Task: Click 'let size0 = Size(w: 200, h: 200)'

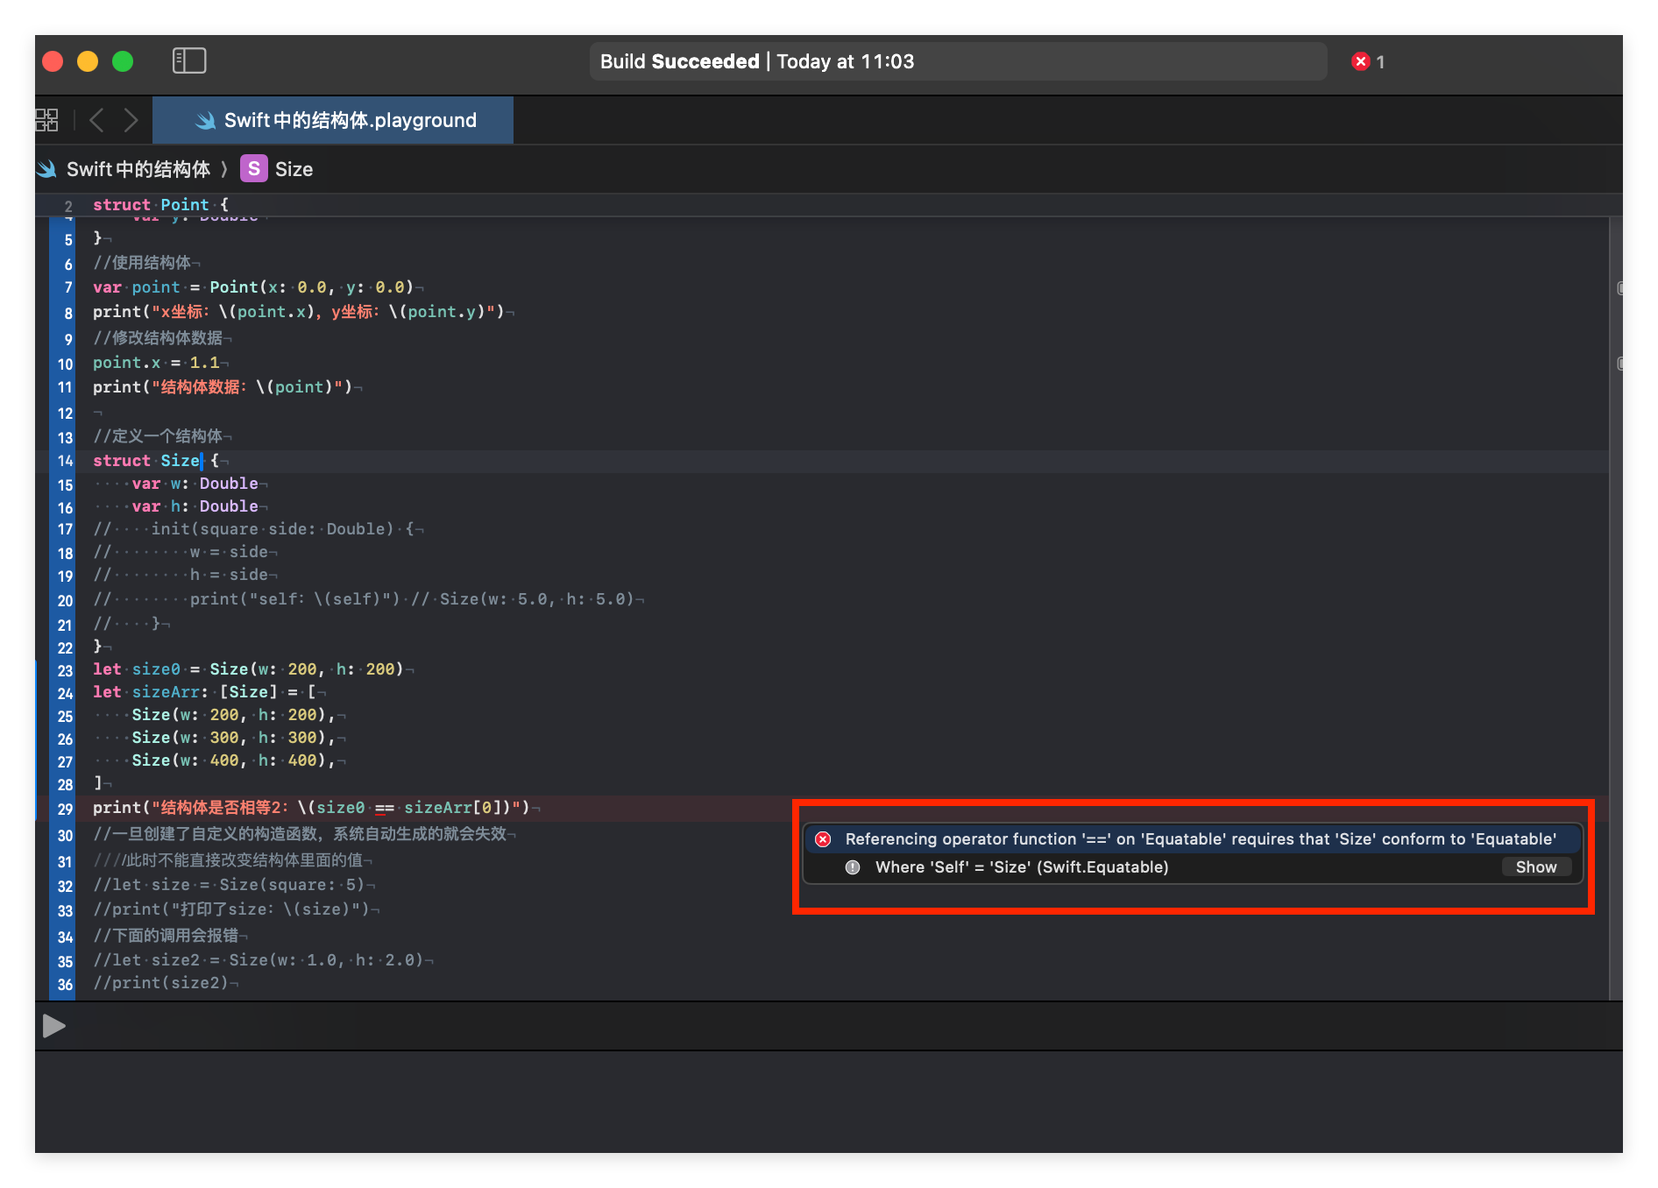Action: pyautogui.click(x=248, y=669)
